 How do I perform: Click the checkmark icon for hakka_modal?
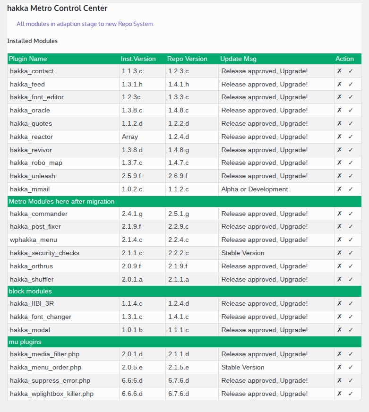click(351, 330)
